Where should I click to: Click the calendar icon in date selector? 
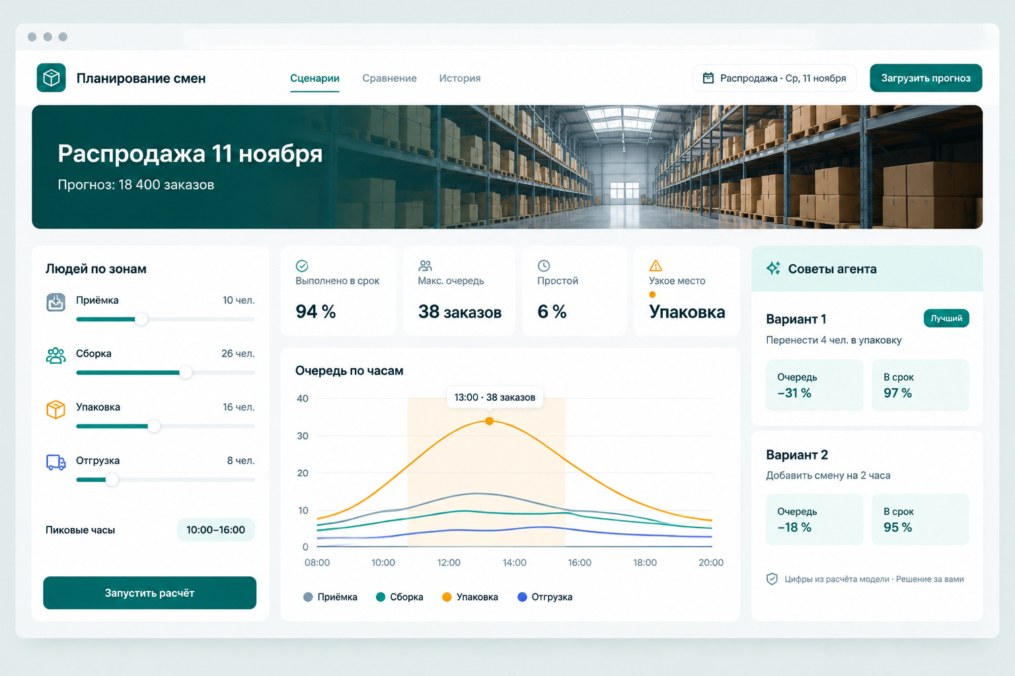coord(708,78)
